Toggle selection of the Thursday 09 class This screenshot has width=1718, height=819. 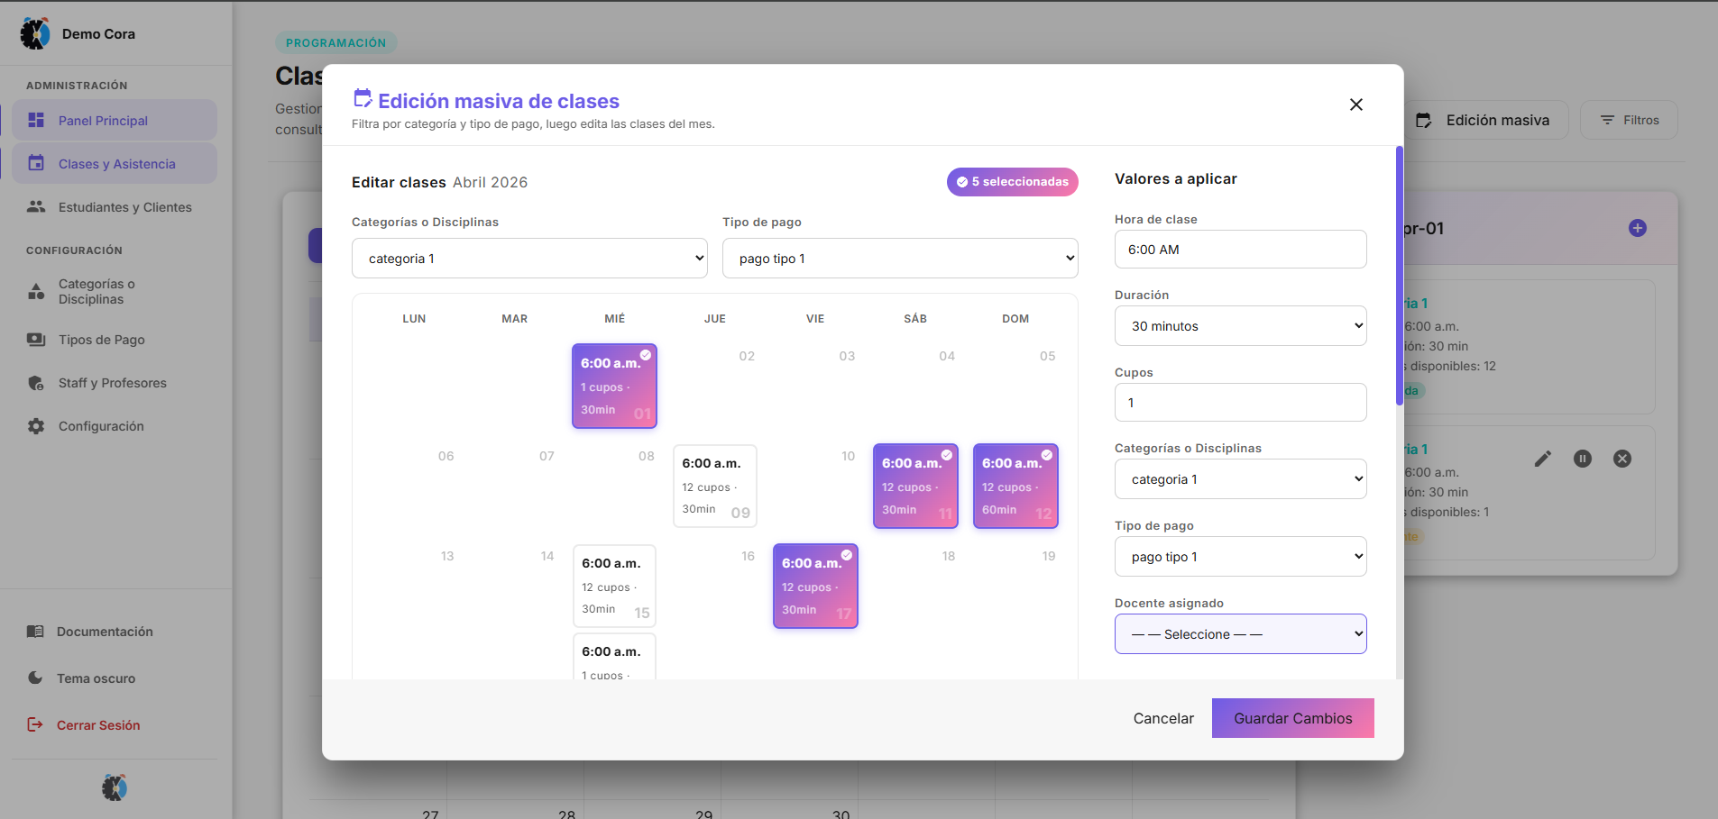coord(714,486)
